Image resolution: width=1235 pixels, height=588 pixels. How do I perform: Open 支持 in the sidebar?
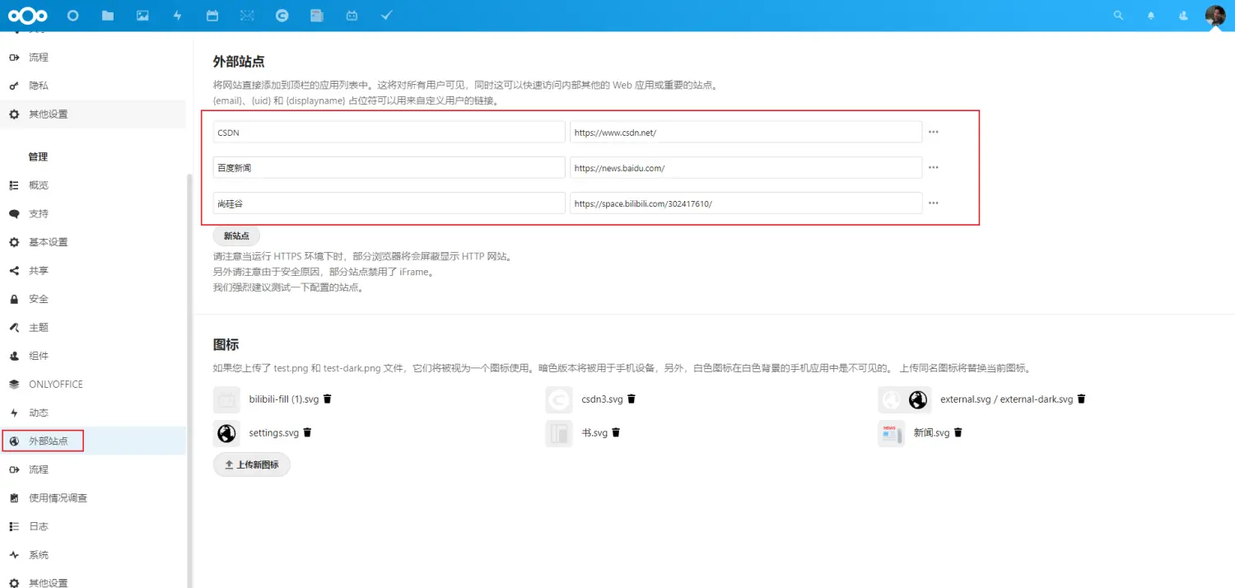[x=93, y=213]
